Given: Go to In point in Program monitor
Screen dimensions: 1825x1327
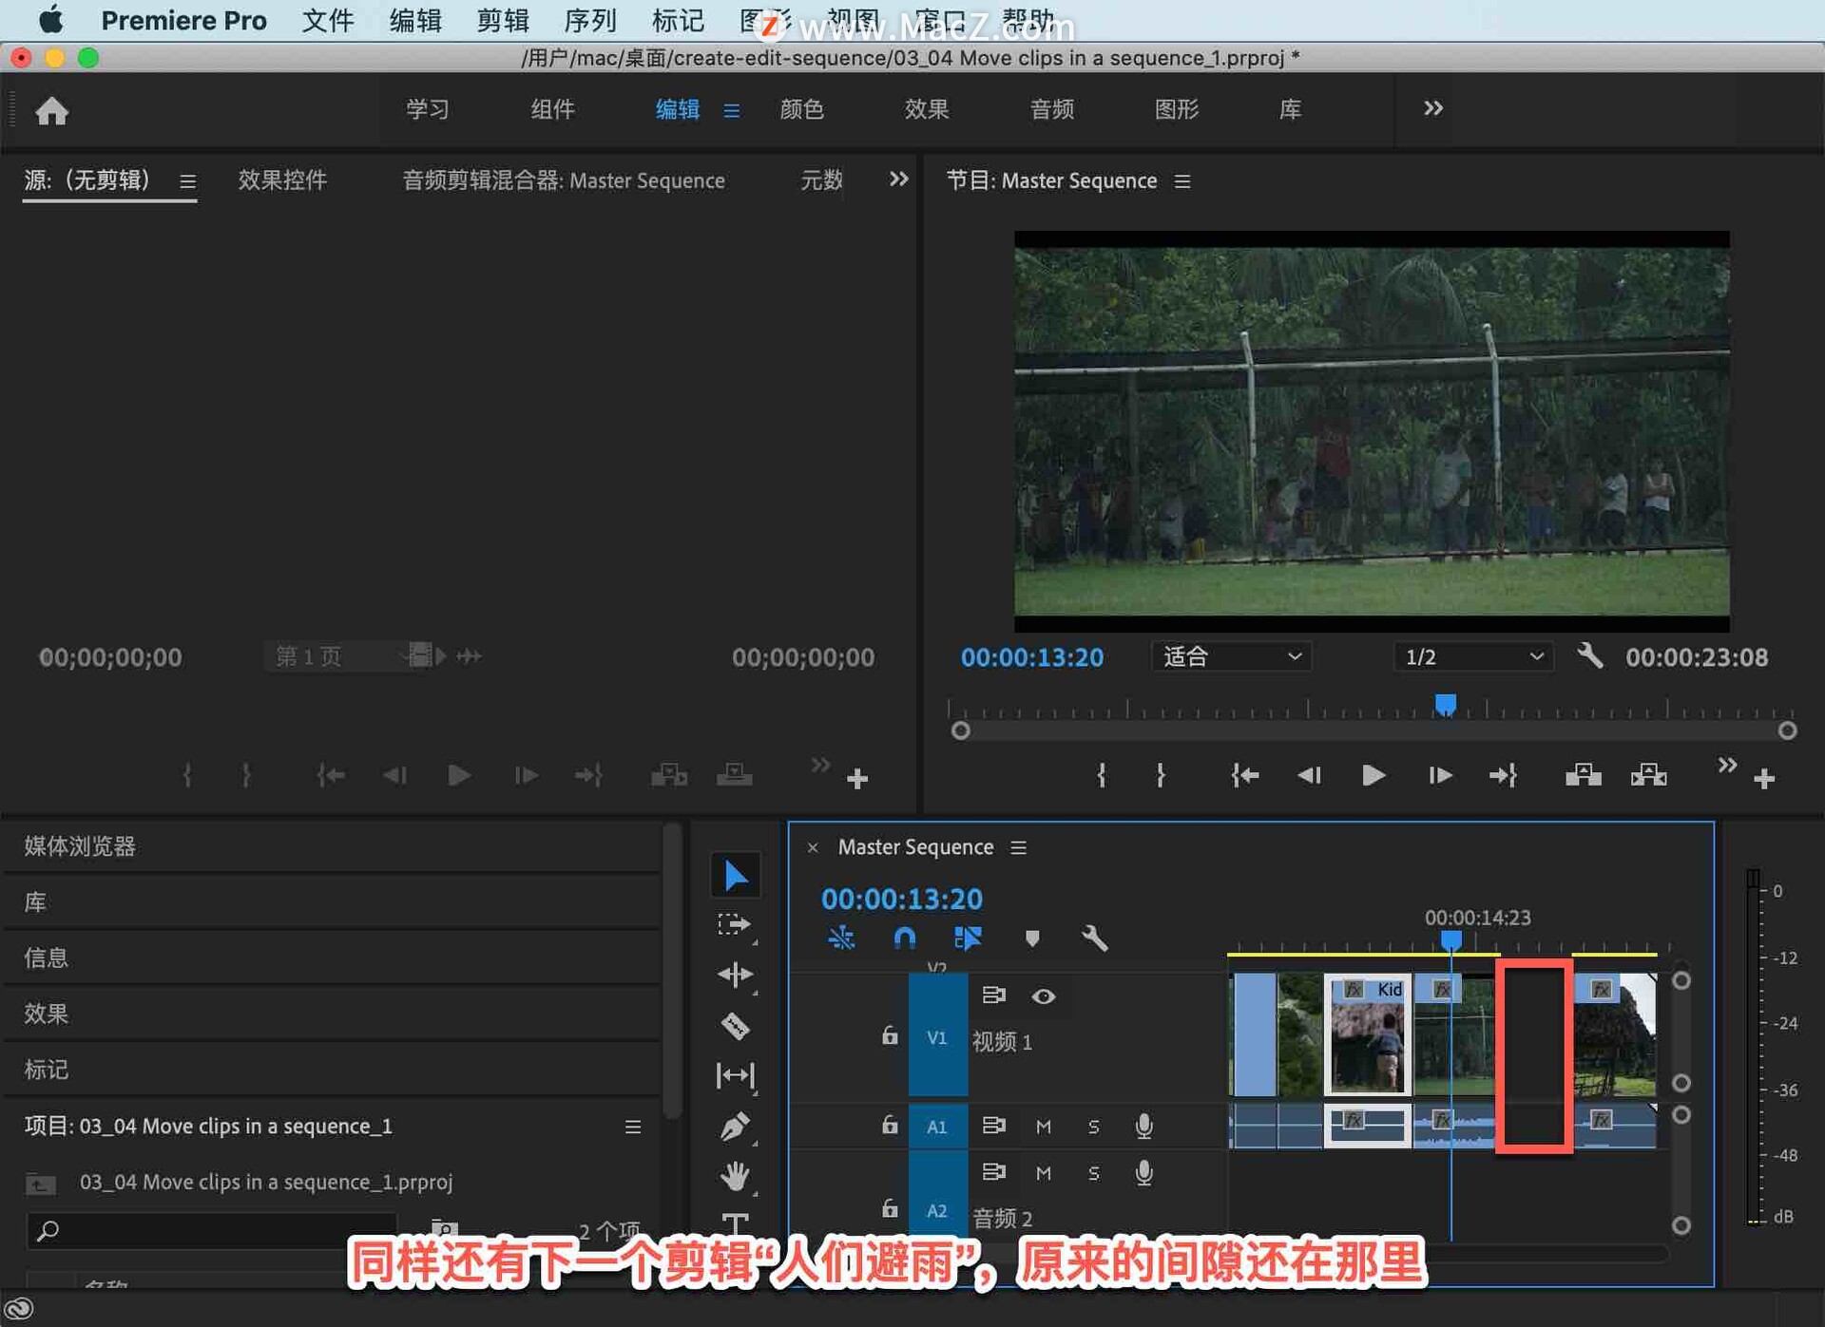Looking at the screenshot, I should click(1244, 776).
